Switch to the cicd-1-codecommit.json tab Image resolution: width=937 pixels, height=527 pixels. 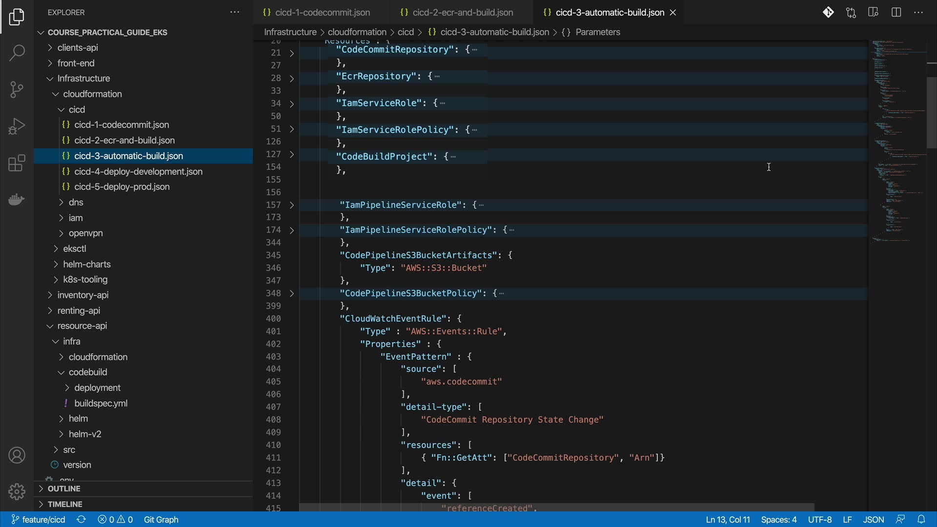pos(322,13)
